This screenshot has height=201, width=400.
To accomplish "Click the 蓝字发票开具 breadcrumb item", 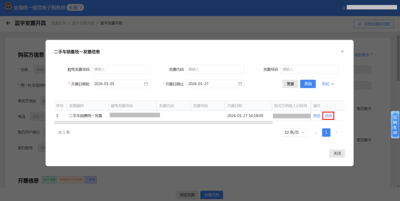I will pos(83,23).
